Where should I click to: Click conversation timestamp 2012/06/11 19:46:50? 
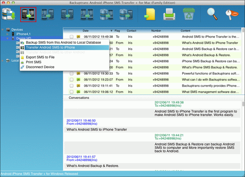(x=81, y=121)
